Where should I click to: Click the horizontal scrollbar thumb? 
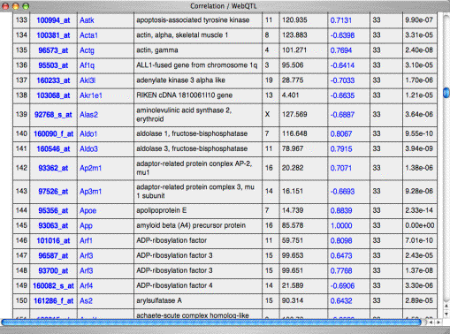[x=211, y=323]
